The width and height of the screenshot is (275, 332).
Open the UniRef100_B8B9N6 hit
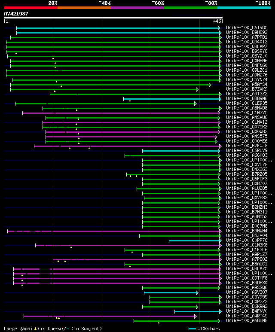point(247,98)
